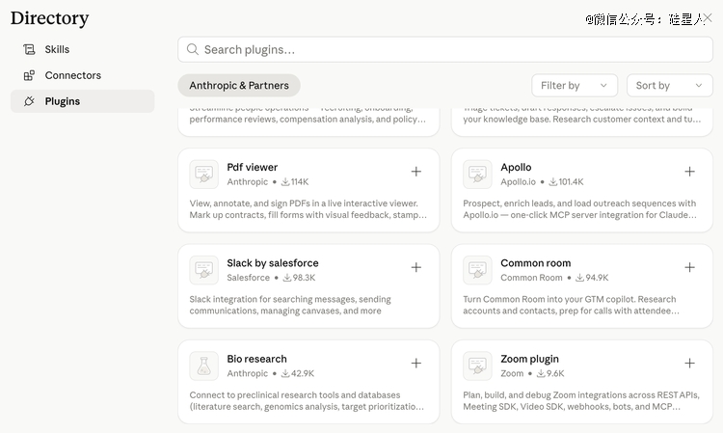Select the Plugins sidebar item
Viewport: 723px width, 433px height.
click(62, 101)
